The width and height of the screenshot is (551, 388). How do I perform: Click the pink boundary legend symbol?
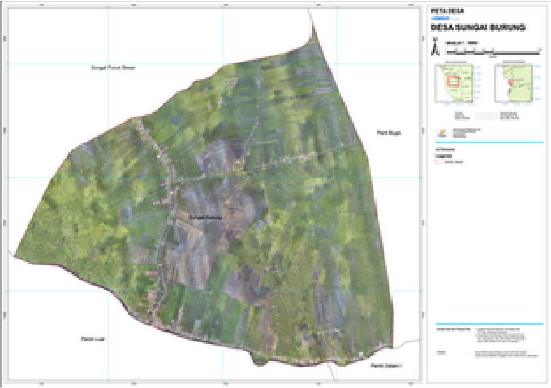click(438, 161)
